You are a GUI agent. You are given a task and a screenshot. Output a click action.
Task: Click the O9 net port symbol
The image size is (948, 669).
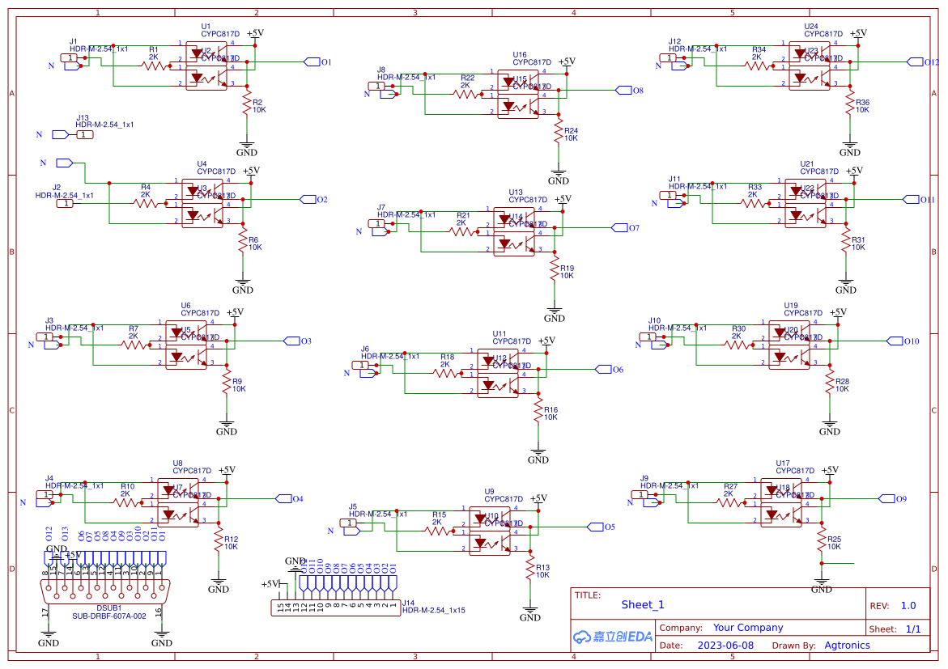886,498
